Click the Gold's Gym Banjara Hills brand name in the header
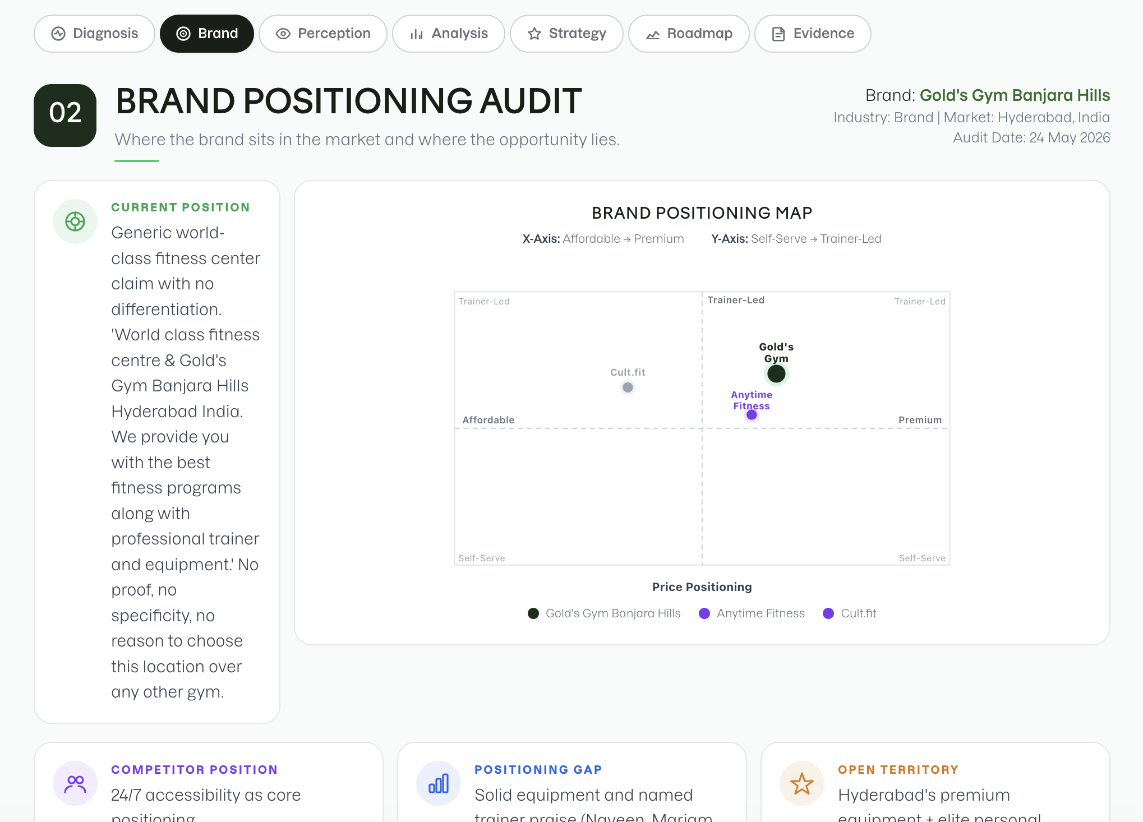The height and width of the screenshot is (822, 1143). pos(1015,95)
